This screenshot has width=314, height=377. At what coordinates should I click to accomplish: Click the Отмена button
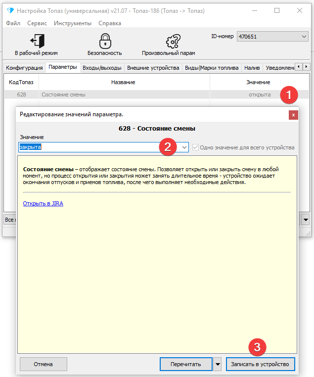click(x=43, y=364)
